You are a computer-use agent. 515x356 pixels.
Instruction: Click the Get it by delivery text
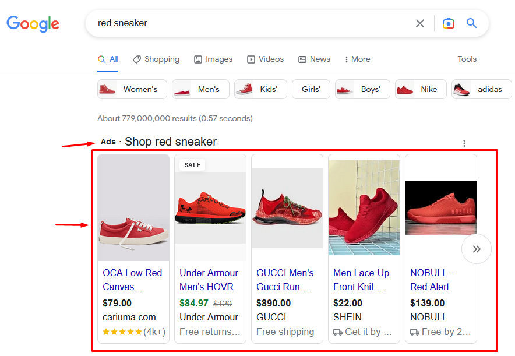tap(362, 332)
